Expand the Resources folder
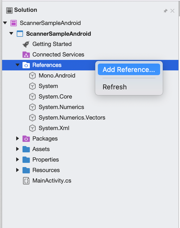180x228 pixels. [17, 170]
